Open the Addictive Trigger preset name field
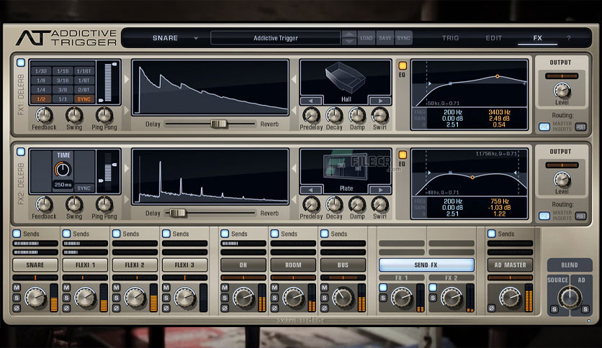This screenshot has height=348, width=602. (275, 38)
